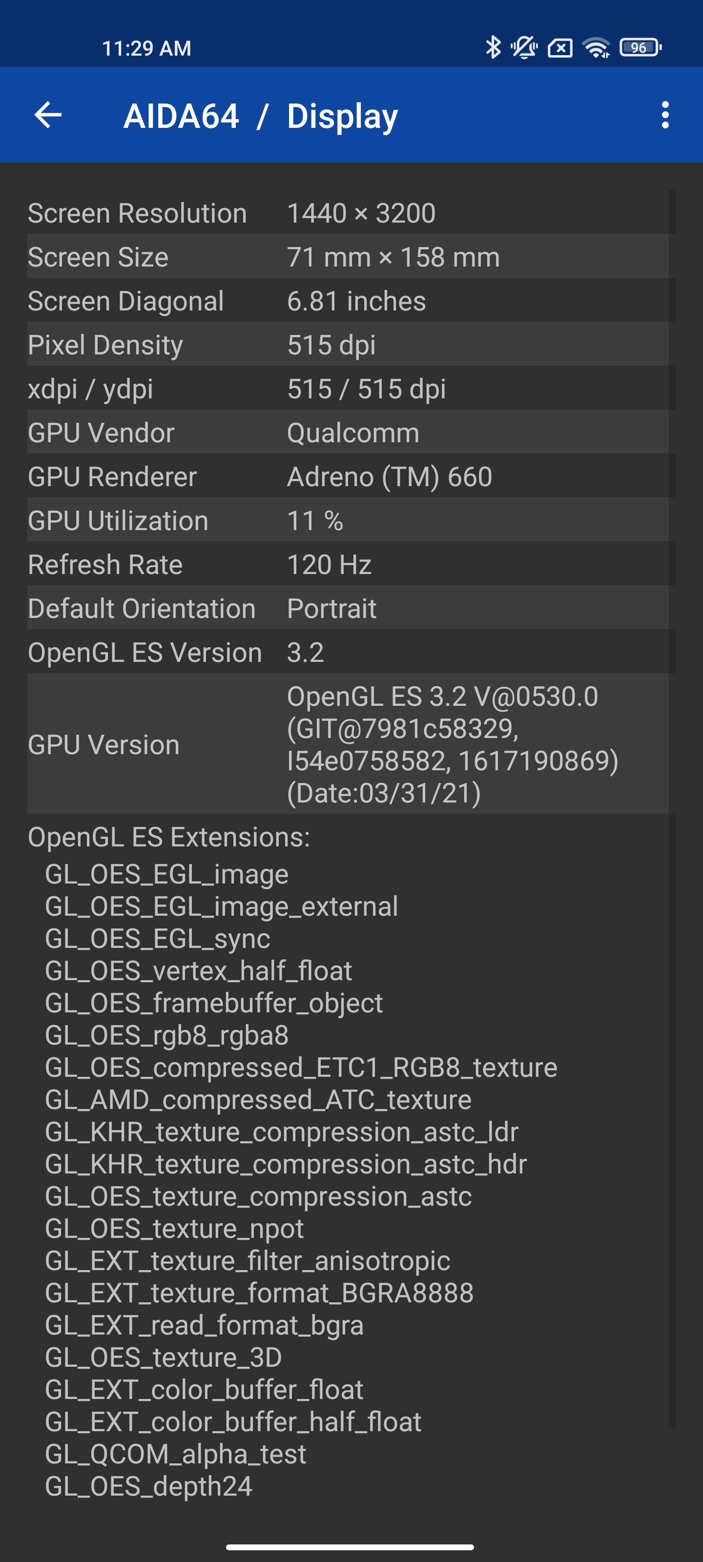703x1562 pixels.
Task: Tap the GPU Version details row
Action: [x=348, y=744]
